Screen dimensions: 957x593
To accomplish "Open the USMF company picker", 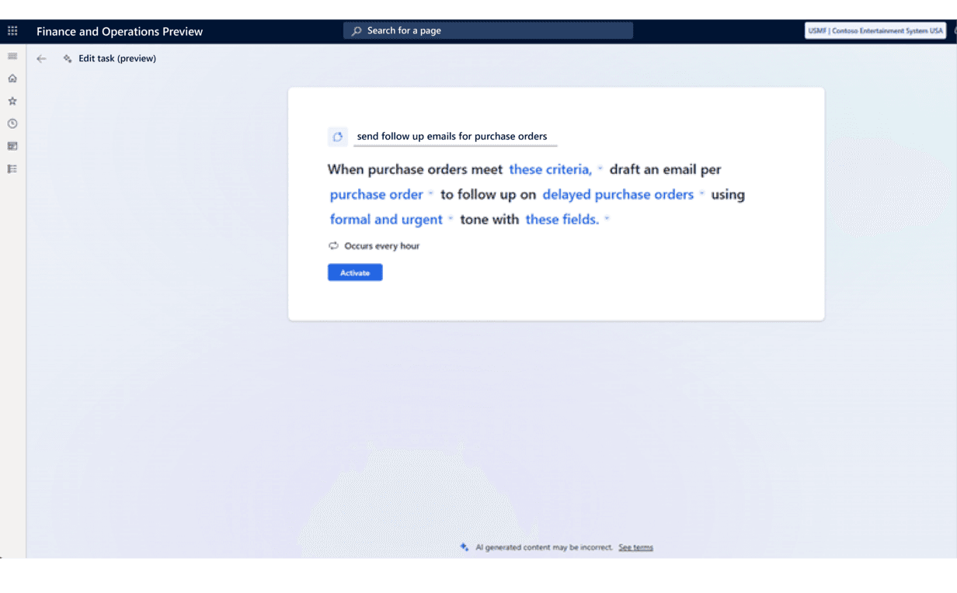I will [875, 31].
